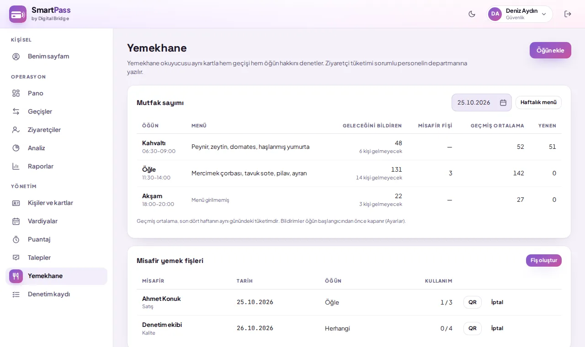Click the Raporlar bar chart icon

pos(16,166)
